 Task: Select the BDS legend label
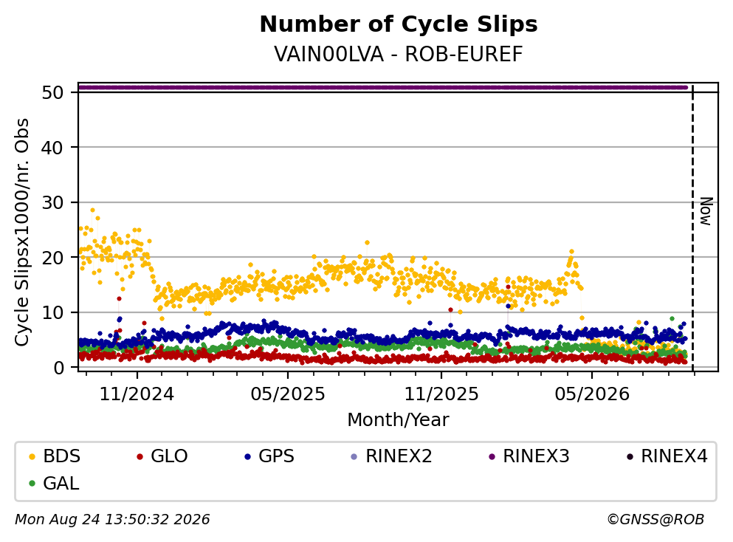coord(62,456)
